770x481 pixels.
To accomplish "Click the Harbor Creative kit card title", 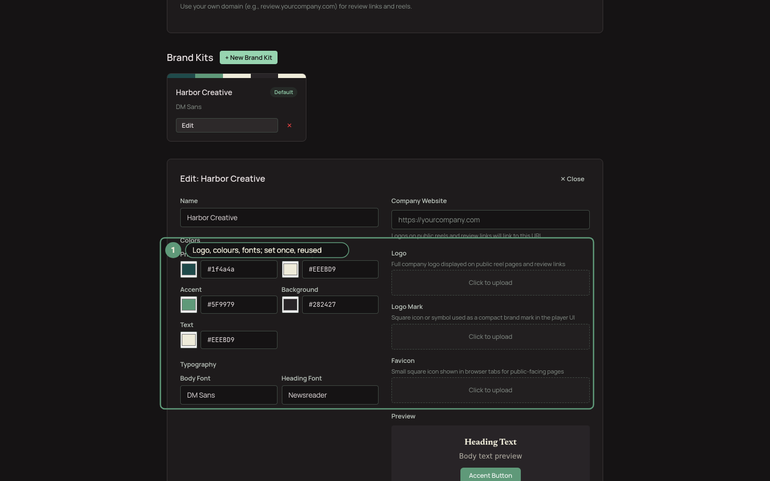I will click(204, 92).
